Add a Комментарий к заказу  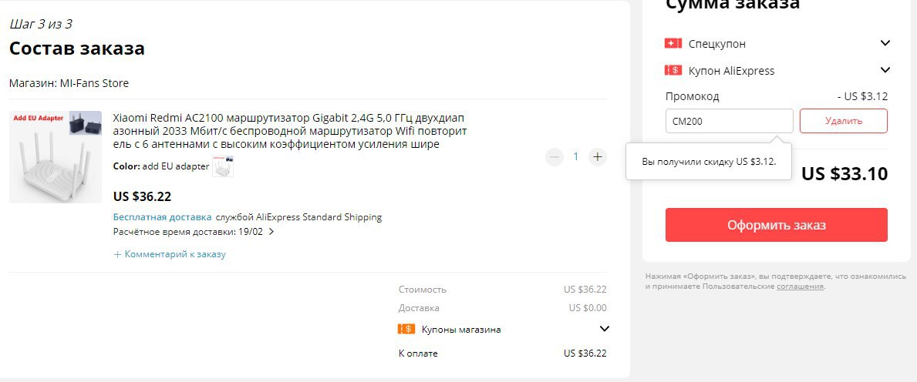[x=170, y=254]
